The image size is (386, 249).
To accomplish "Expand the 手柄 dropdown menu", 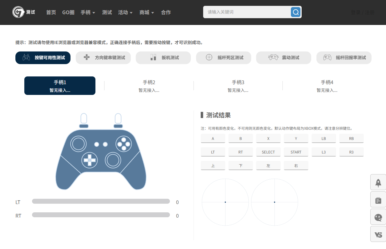I will point(88,12).
